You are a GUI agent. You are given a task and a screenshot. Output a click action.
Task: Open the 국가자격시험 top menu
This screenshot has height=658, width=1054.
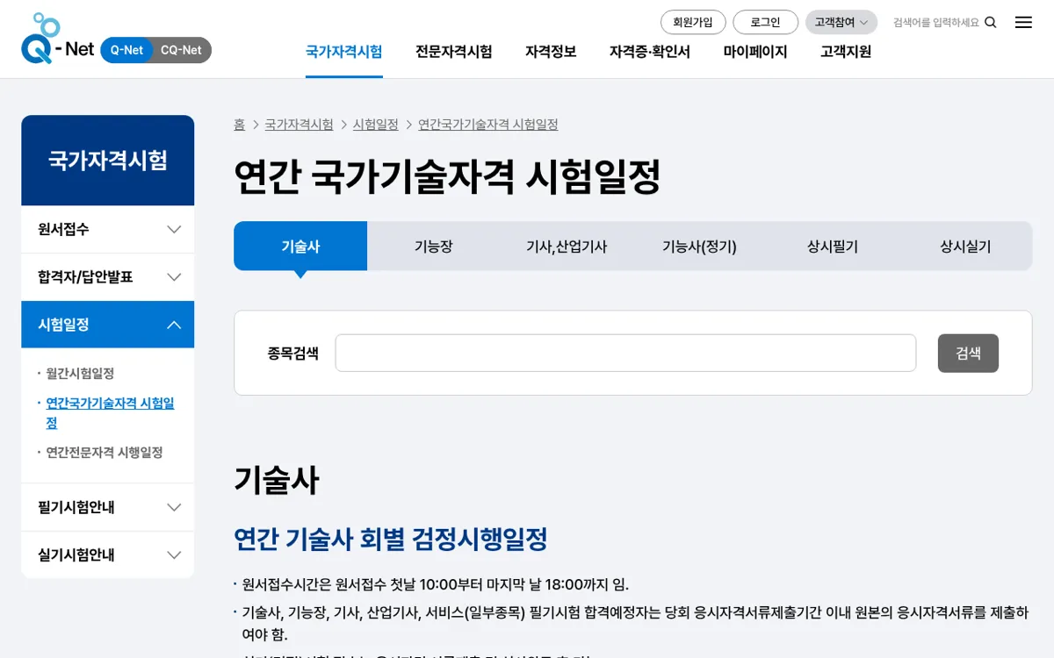click(343, 52)
